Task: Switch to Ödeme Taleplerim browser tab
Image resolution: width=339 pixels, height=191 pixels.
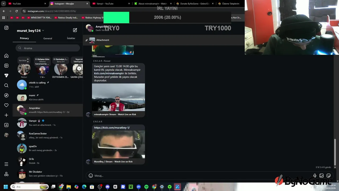Action: 229,4
